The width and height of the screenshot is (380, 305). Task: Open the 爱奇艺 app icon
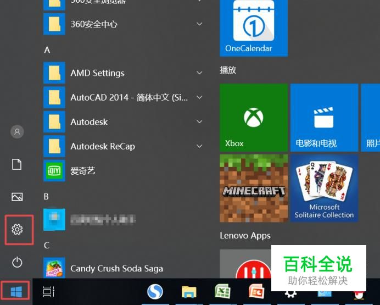click(54, 171)
